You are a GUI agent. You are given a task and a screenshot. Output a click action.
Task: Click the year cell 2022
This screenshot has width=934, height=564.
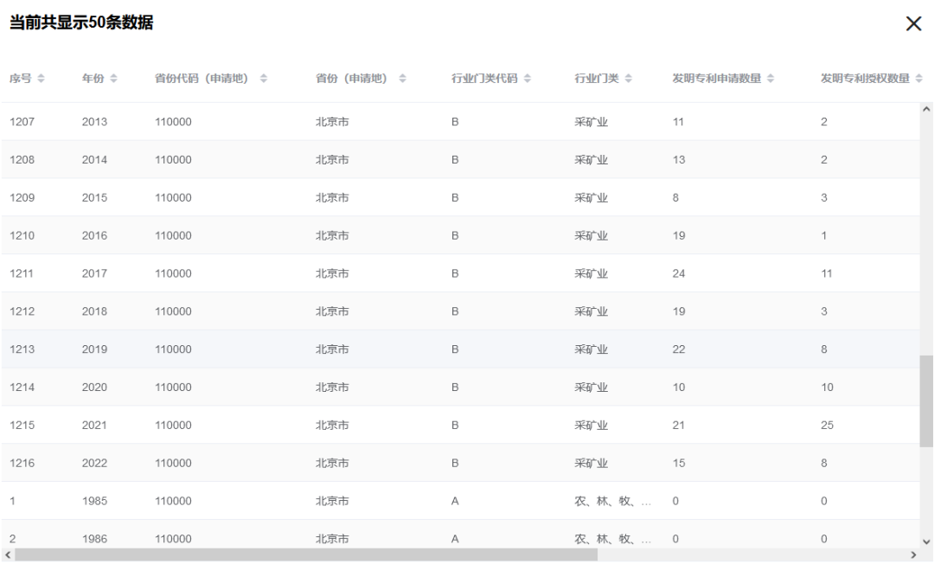(95, 464)
